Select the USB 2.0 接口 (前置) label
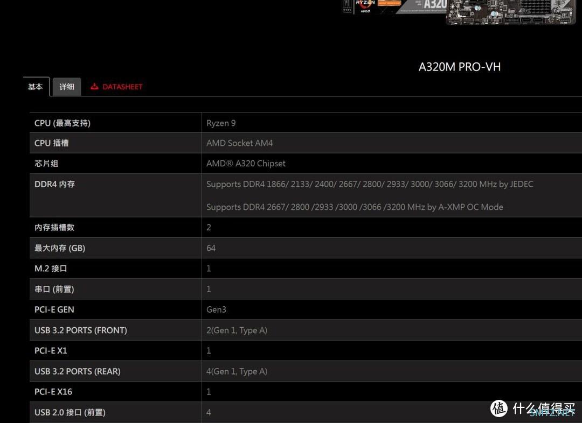 tap(70, 413)
